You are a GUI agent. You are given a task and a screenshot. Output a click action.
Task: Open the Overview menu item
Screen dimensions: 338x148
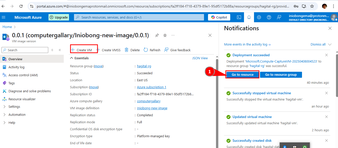click(32, 59)
